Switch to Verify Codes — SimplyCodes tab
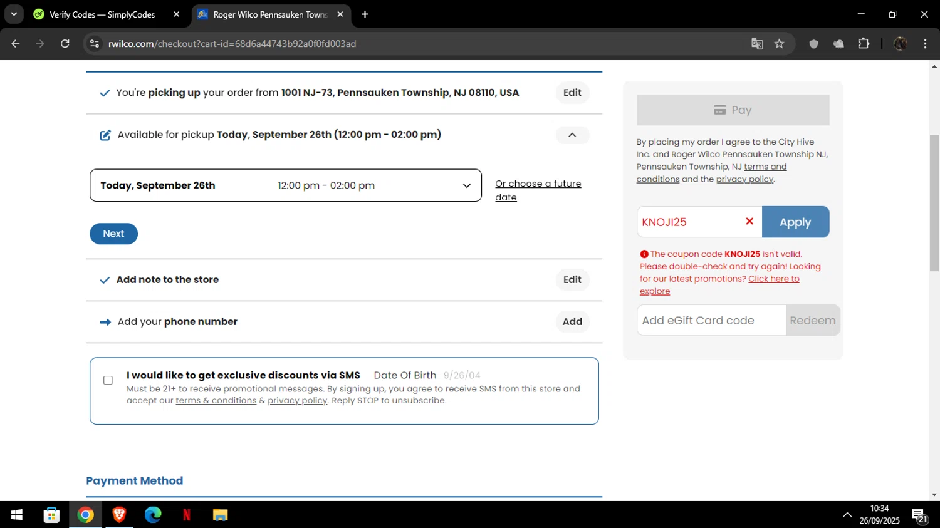Image resolution: width=940 pixels, height=528 pixels. tap(102, 14)
